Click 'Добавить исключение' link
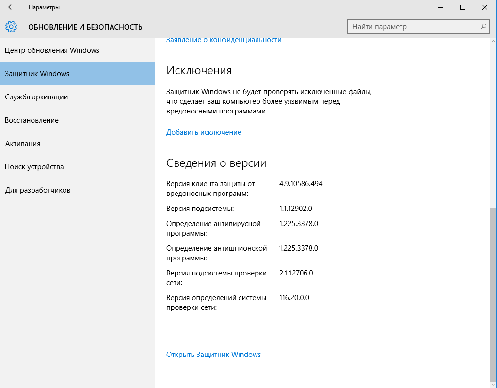Viewport: 497px width, 388px height. click(x=204, y=132)
